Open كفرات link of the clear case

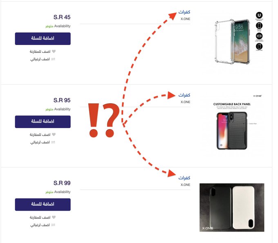click(x=184, y=12)
